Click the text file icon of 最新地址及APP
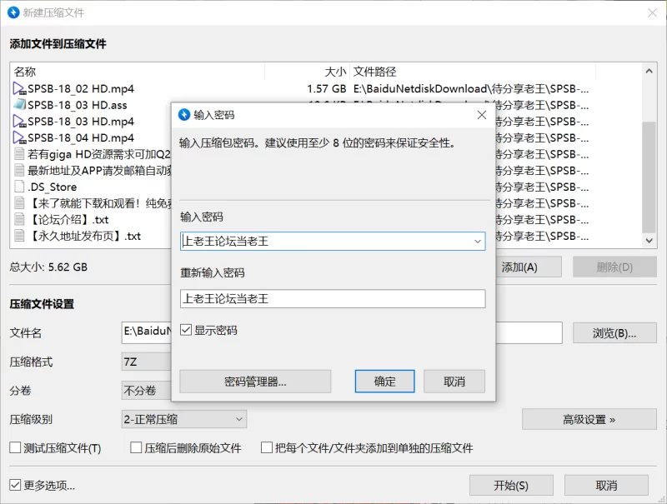 coord(19,171)
